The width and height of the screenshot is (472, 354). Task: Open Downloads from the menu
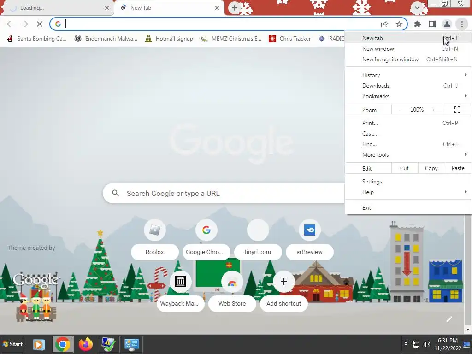(408, 85)
